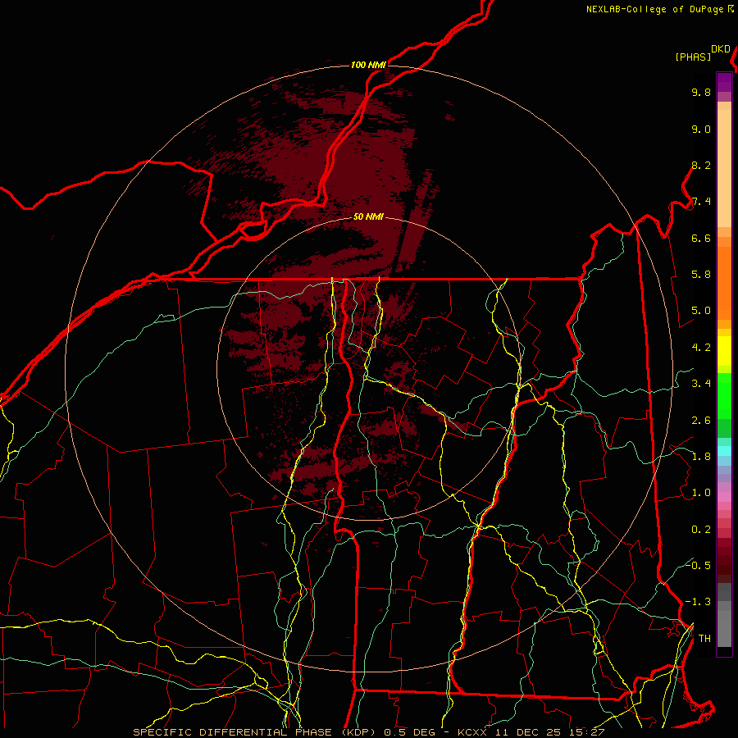The width and height of the screenshot is (738, 738).
Task: Click the 8.2 value on the color scale
Action: click(x=701, y=166)
